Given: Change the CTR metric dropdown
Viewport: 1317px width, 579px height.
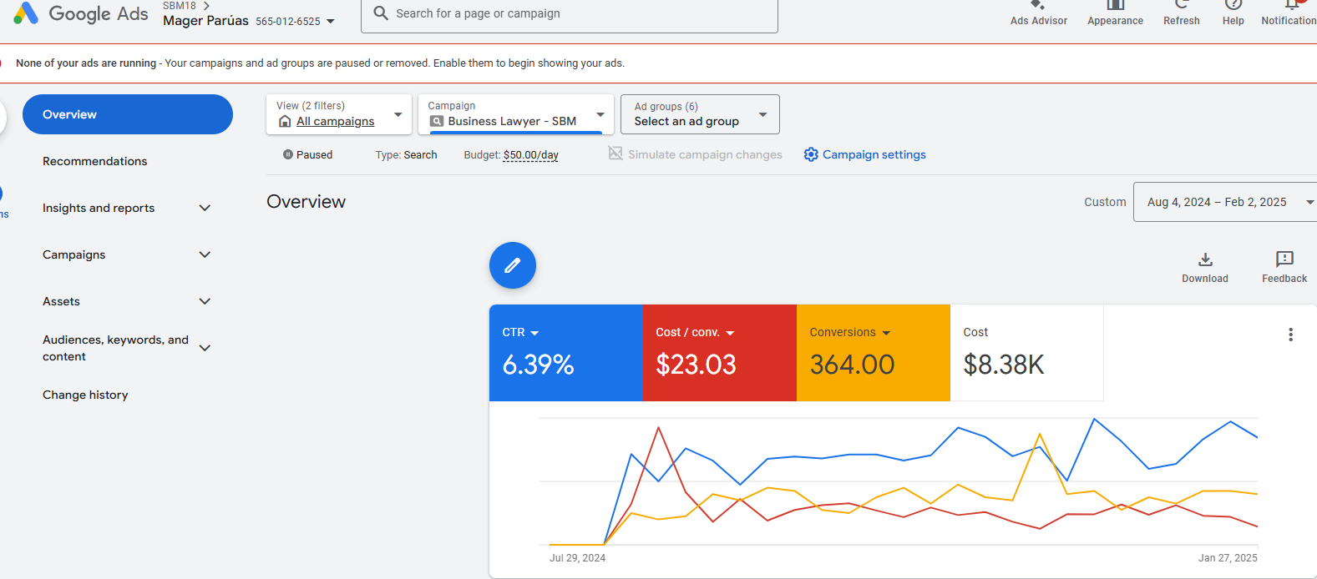Looking at the screenshot, I should coord(534,333).
